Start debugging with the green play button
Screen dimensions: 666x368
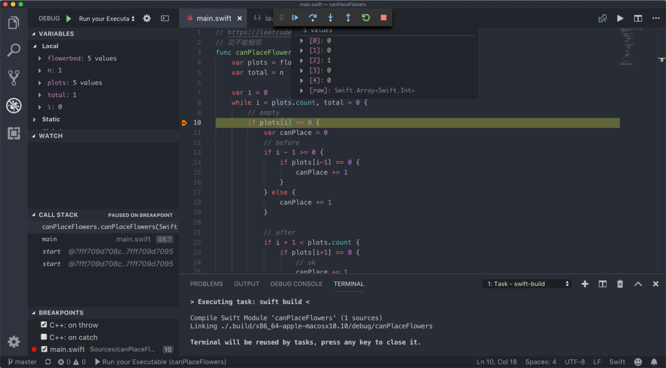point(69,18)
